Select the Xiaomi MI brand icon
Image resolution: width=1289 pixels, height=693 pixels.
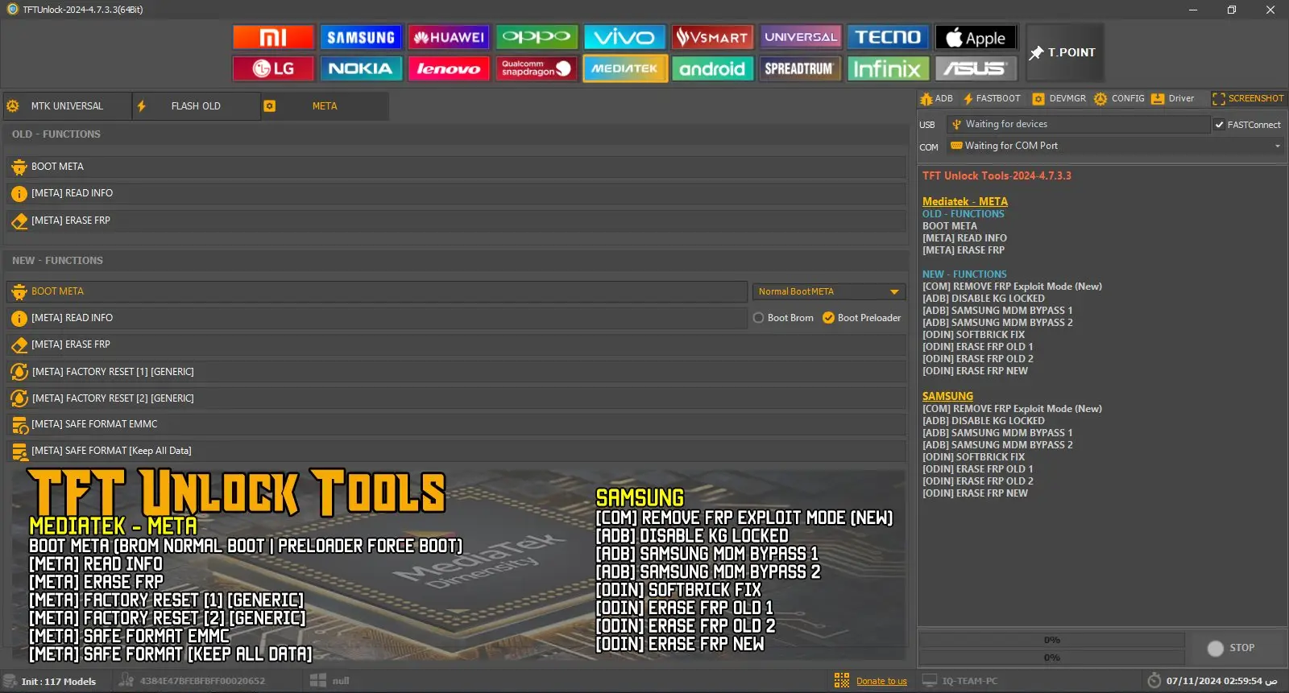pos(273,37)
